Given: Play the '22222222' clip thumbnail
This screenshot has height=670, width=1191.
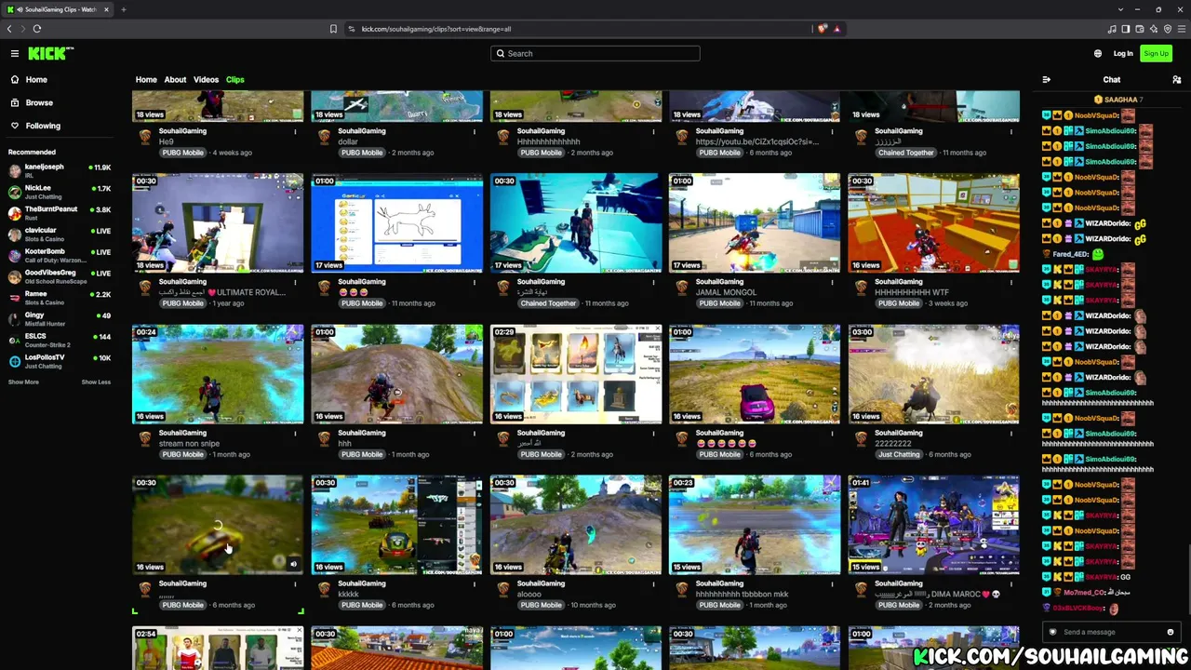Looking at the screenshot, I should (933, 373).
